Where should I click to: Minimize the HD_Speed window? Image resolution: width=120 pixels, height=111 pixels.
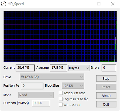85,4
